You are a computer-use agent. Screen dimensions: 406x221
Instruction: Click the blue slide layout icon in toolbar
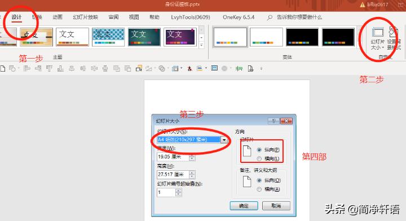pos(214,68)
